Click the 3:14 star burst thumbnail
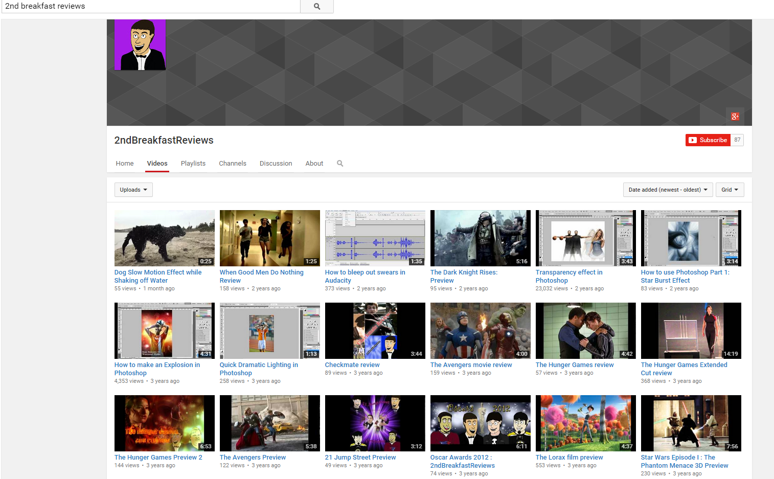This screenshot has width=774, height=479. point(691,238)
